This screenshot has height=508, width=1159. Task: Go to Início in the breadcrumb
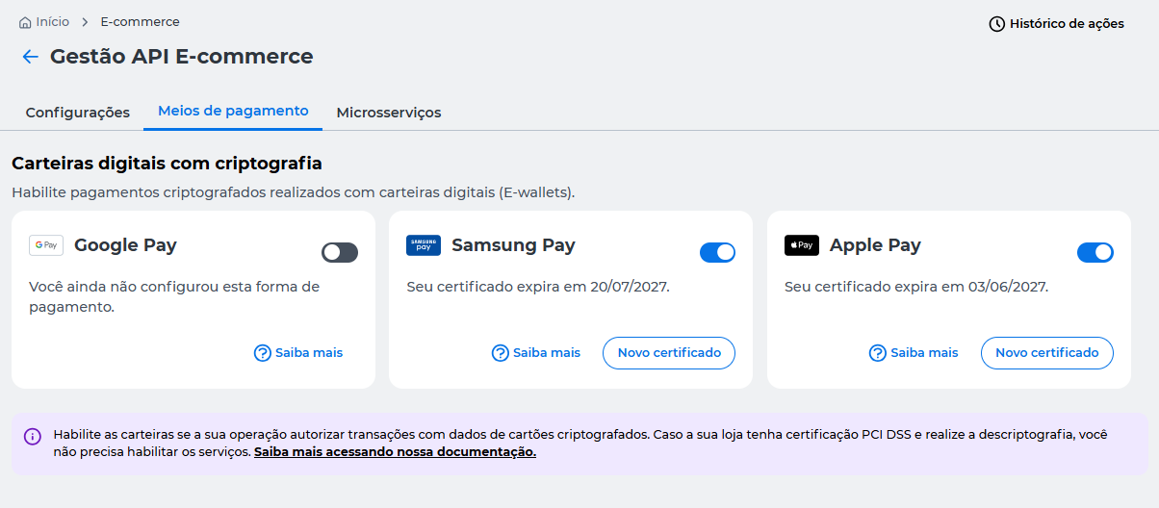pos(52,22)
